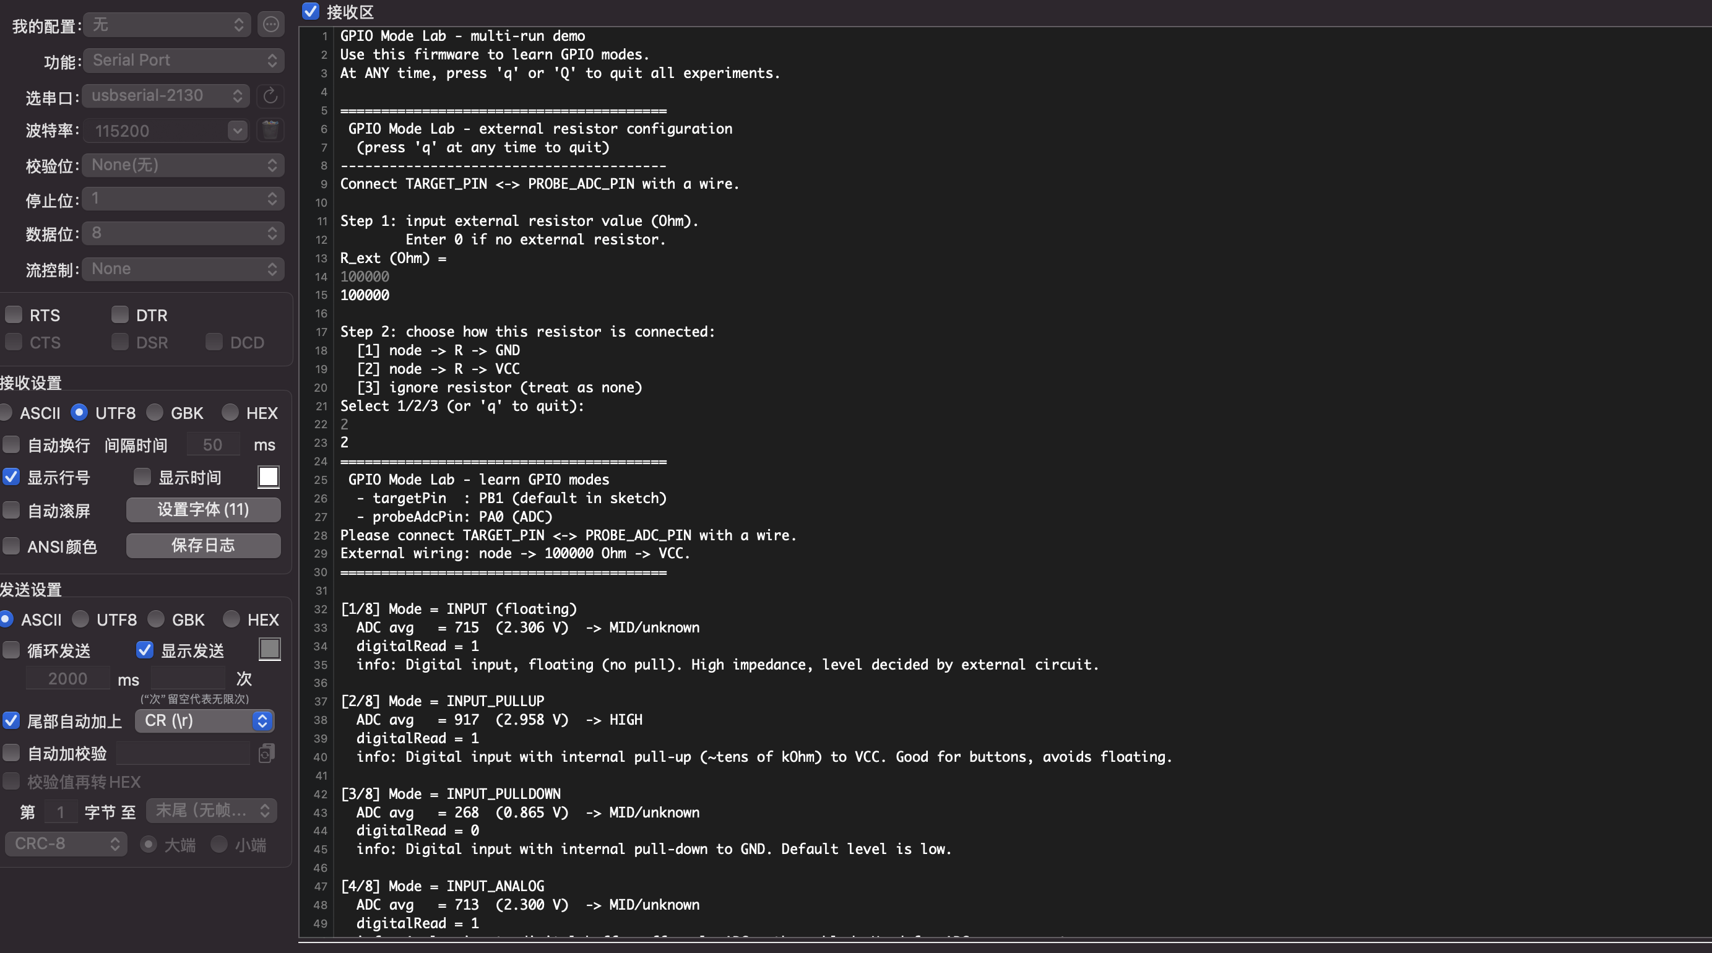The image size is (1712, 953).
Task: Refresh the serial port list
Action: click(270, 96)
